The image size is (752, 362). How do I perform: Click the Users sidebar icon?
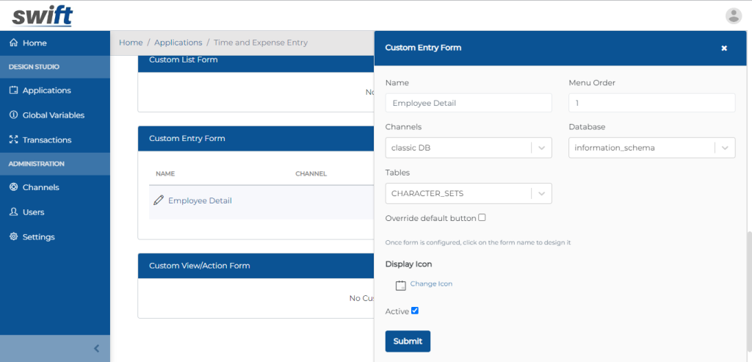[13, 212]
